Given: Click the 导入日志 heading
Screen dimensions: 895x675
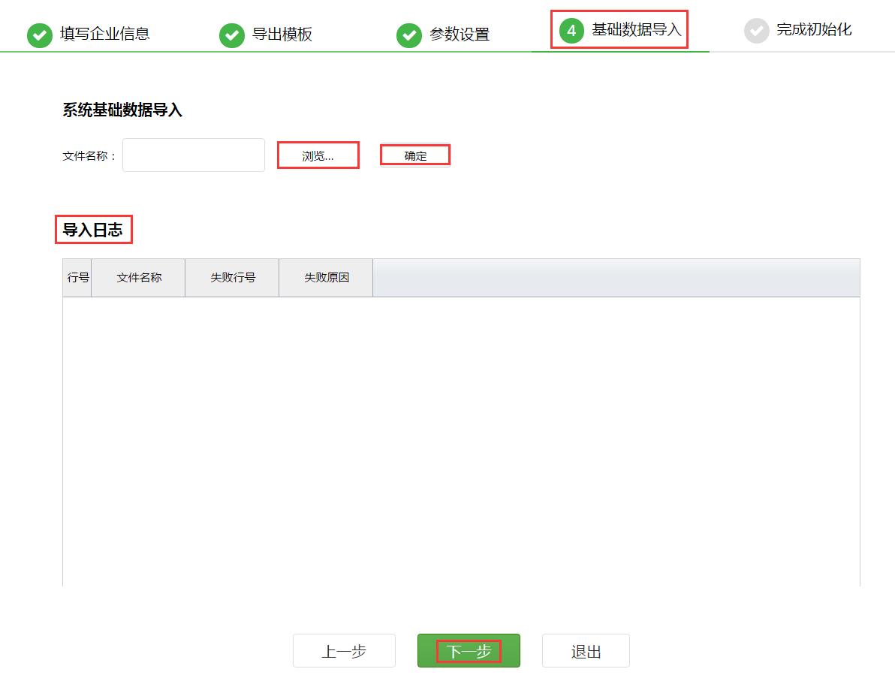Looking at the screenshot, I should pyautogui.click(x=92, y=230).
